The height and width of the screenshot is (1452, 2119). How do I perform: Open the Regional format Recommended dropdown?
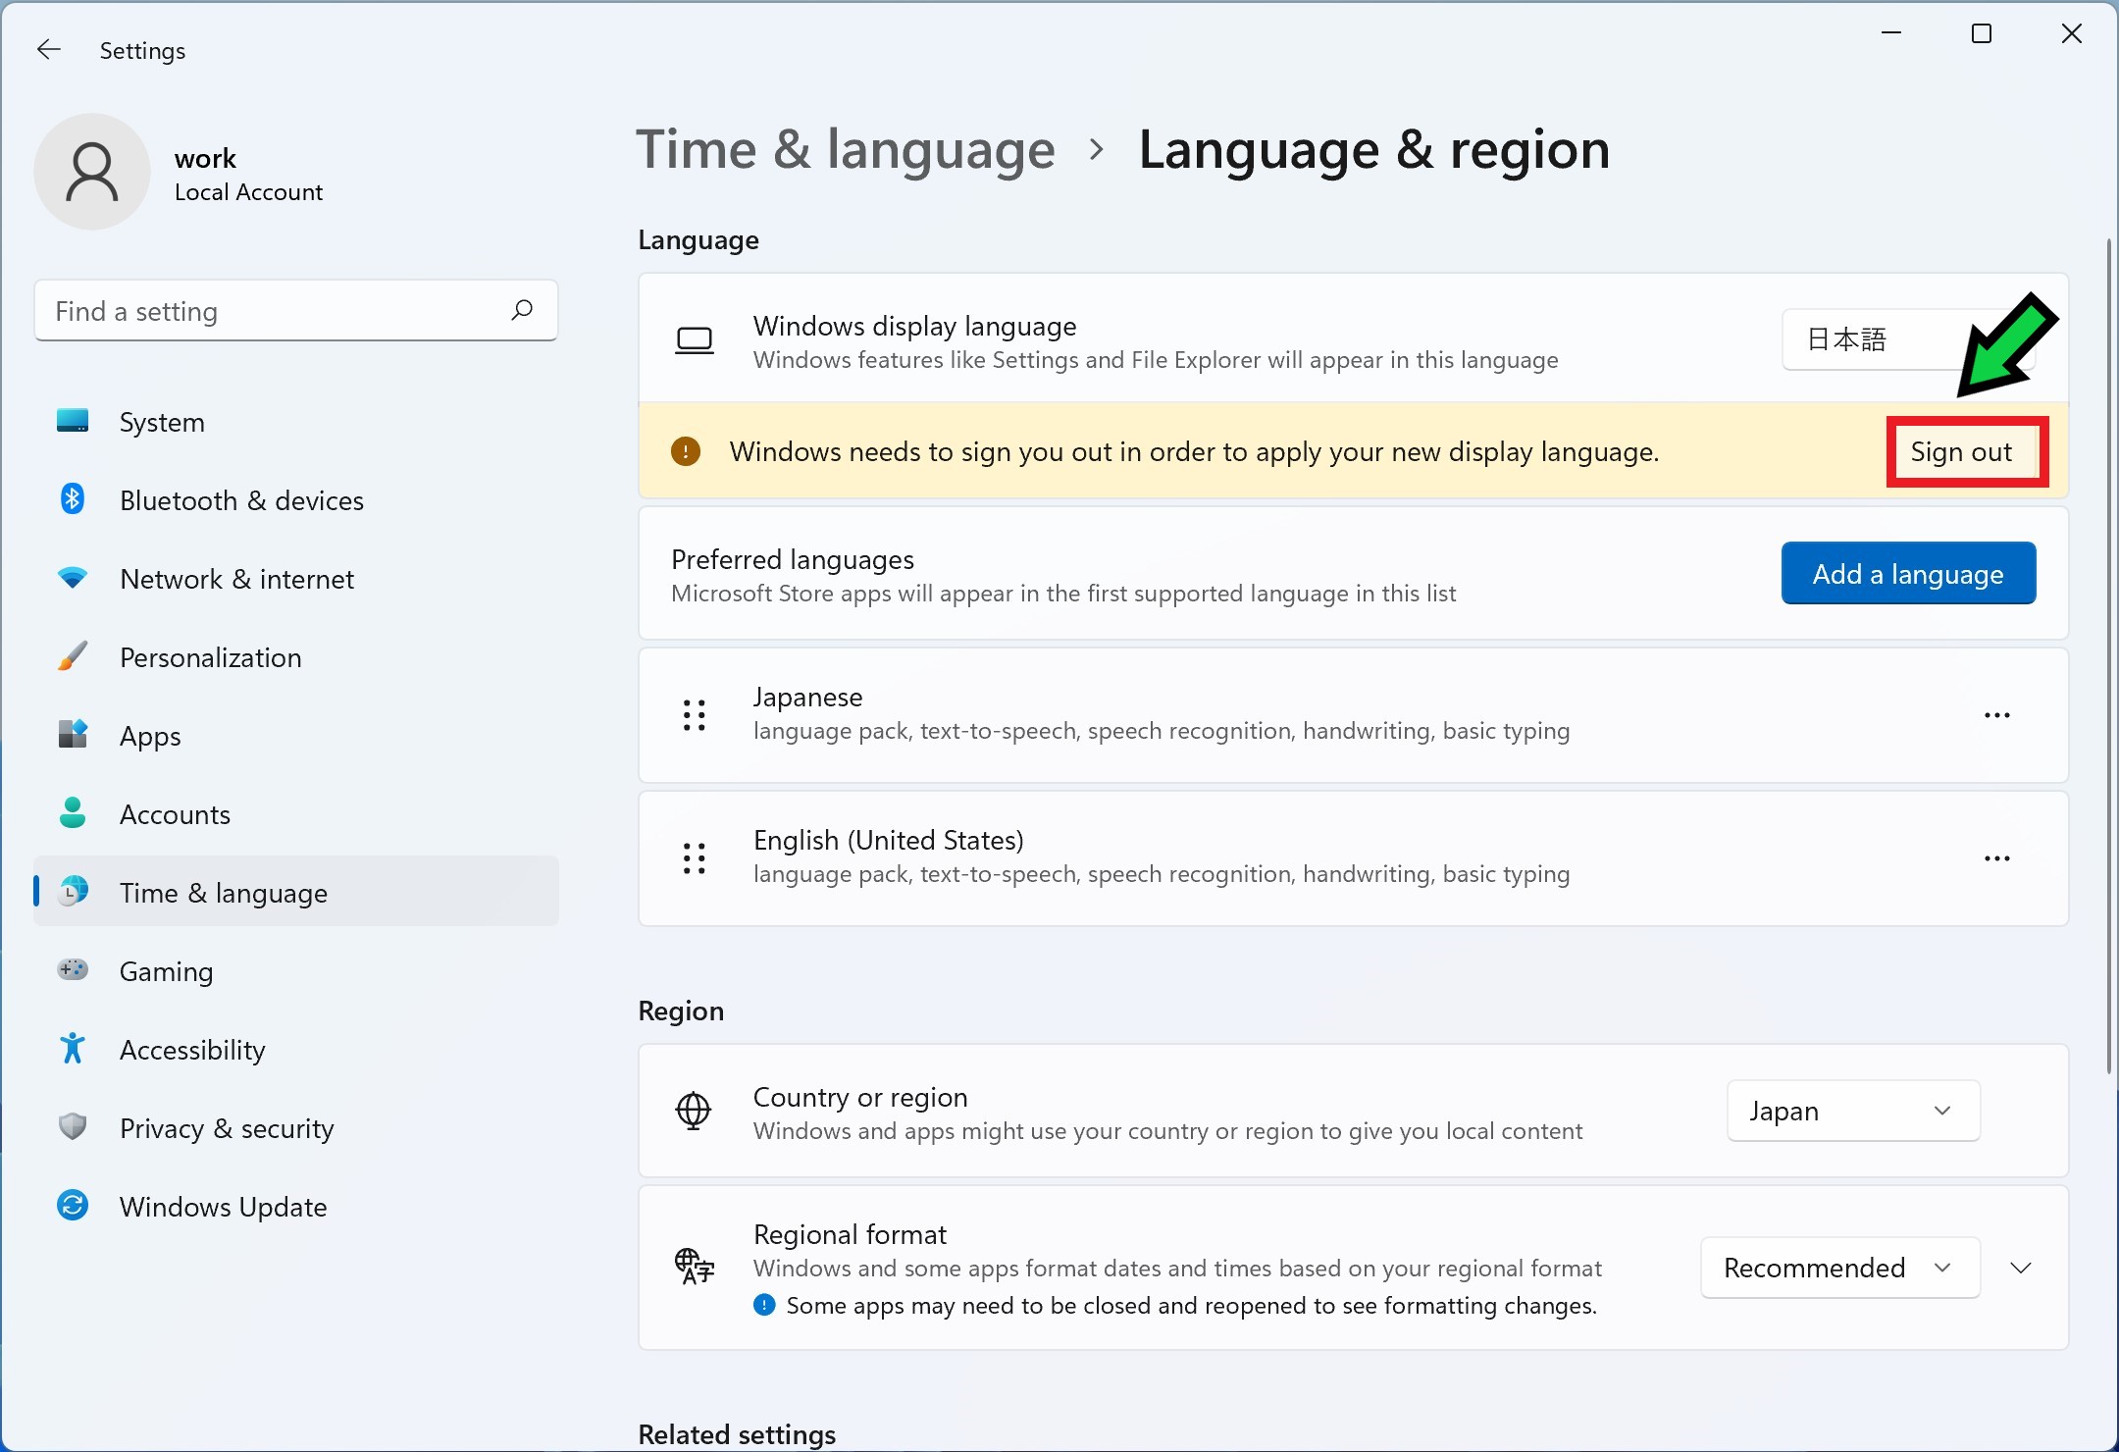coord(1840,1268)
